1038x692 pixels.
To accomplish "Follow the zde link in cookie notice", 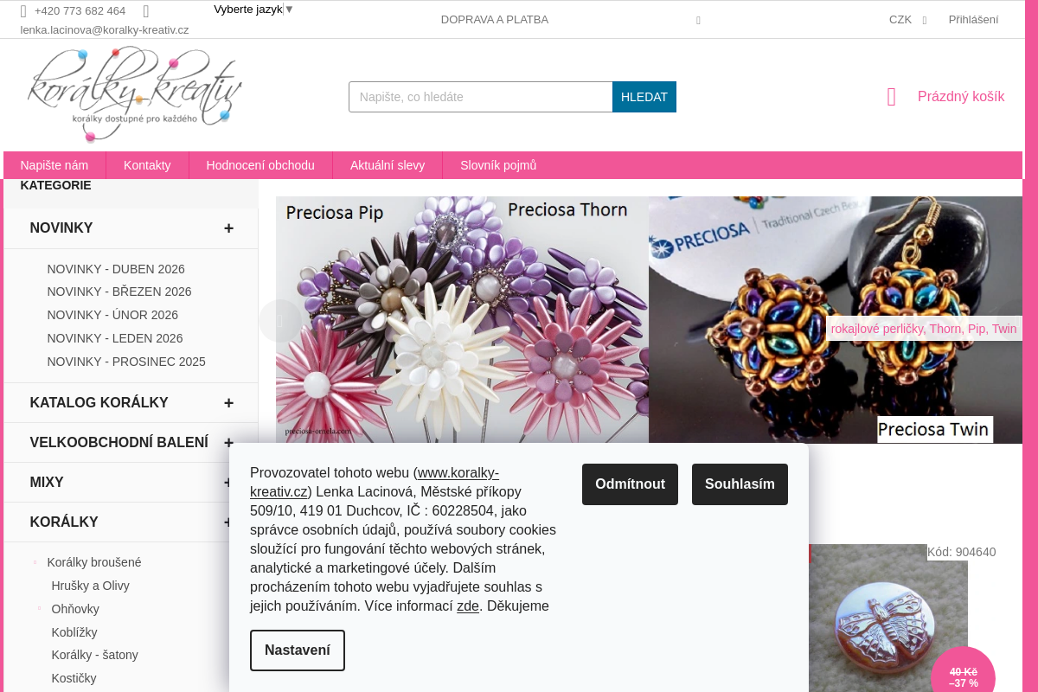I will pos(468,605).
